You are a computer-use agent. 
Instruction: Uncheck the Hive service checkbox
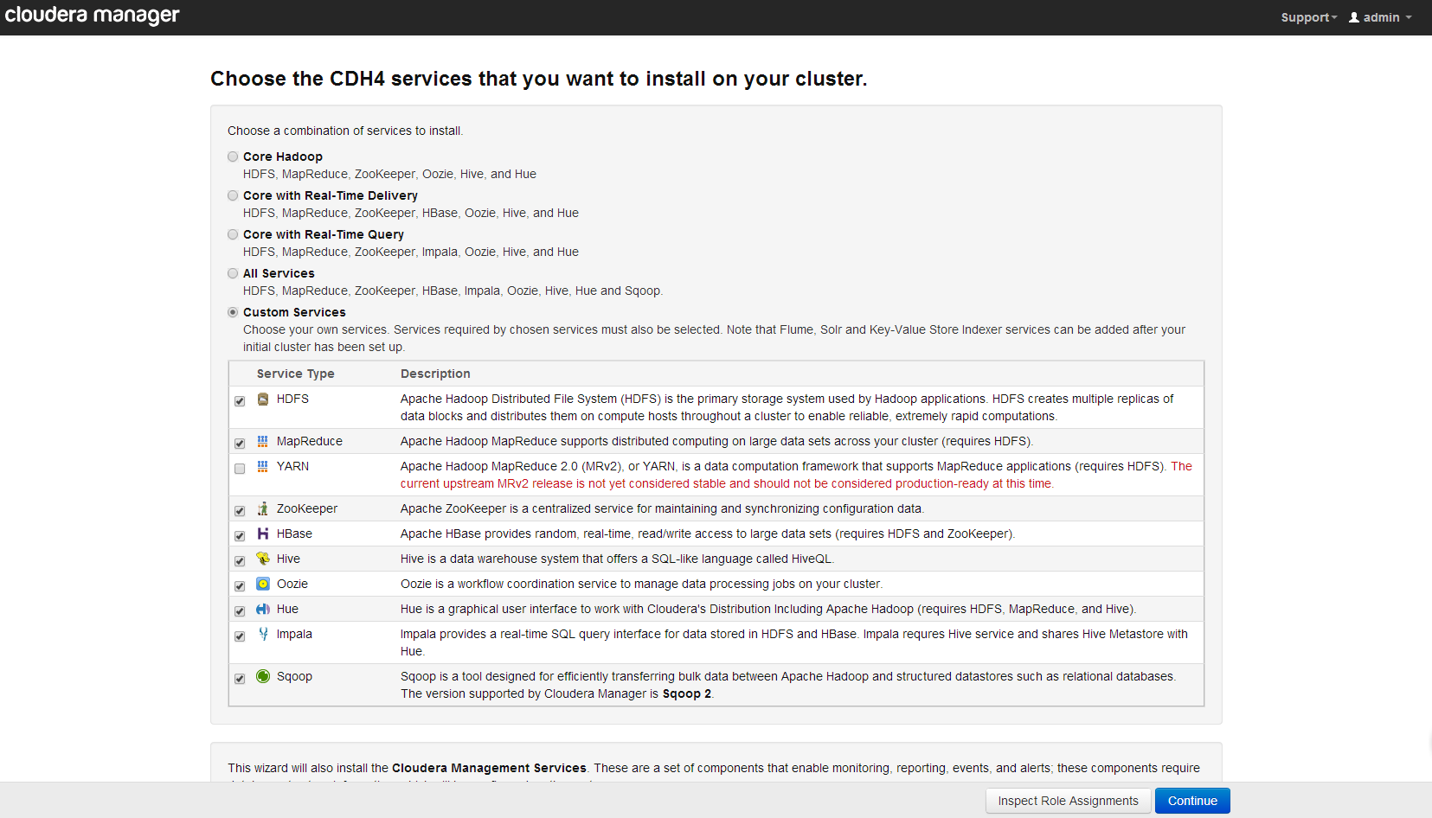tap(240, 561)
